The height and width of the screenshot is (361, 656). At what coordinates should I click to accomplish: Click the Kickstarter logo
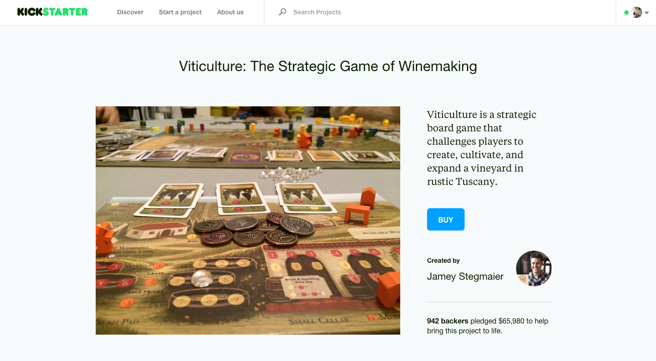[x=52, y=12]
